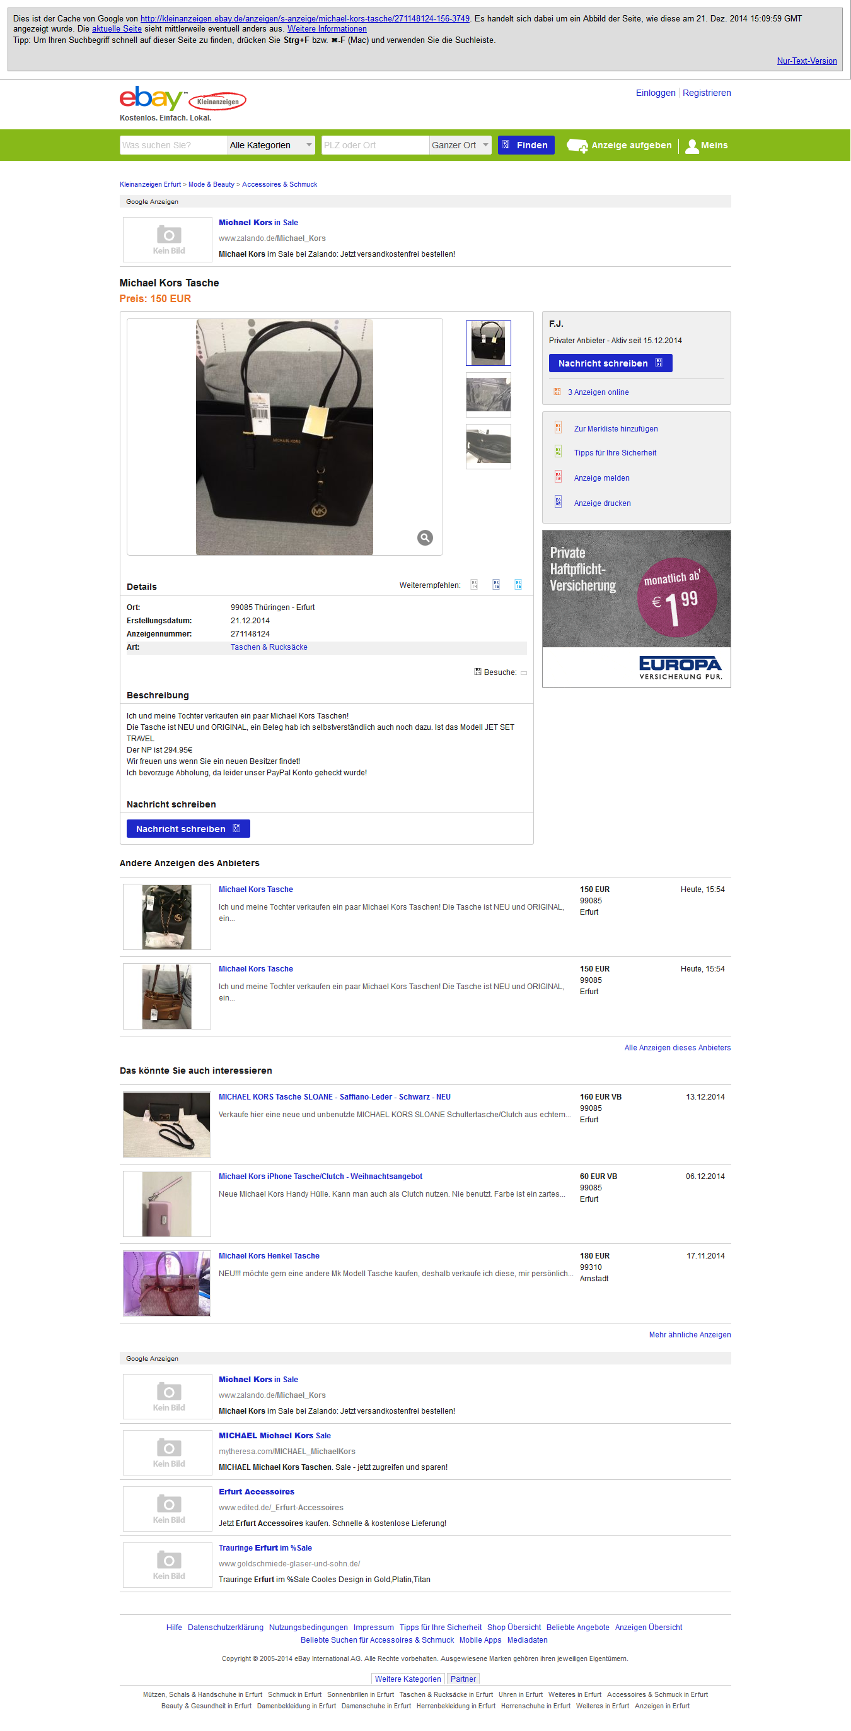Click the eBay Kleinanzeigen logo
The height and width of the screenshot is (1731, 851).
[183, 99]
